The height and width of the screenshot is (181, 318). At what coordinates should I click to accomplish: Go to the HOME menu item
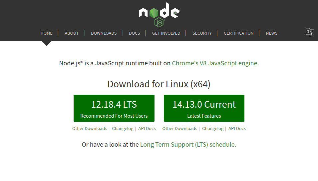(x=46, y=33)
